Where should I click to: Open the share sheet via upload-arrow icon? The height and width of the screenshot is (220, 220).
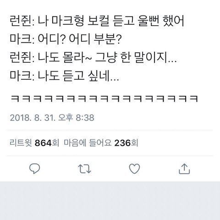(184, 169)
